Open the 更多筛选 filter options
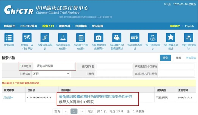This screenshot has width=198, height=115. point(191,58)
